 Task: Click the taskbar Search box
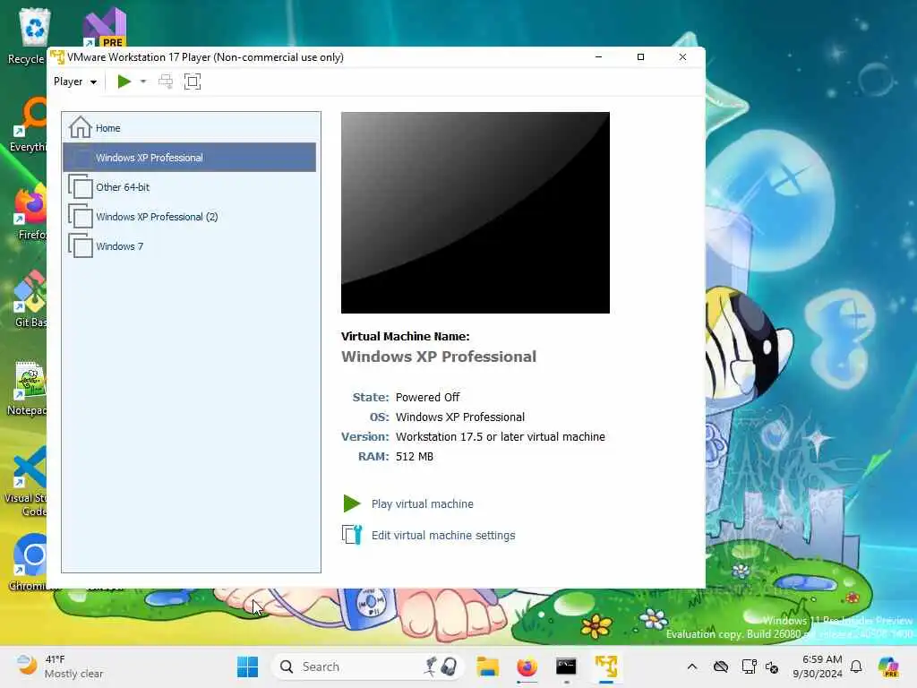coord(368,666)
